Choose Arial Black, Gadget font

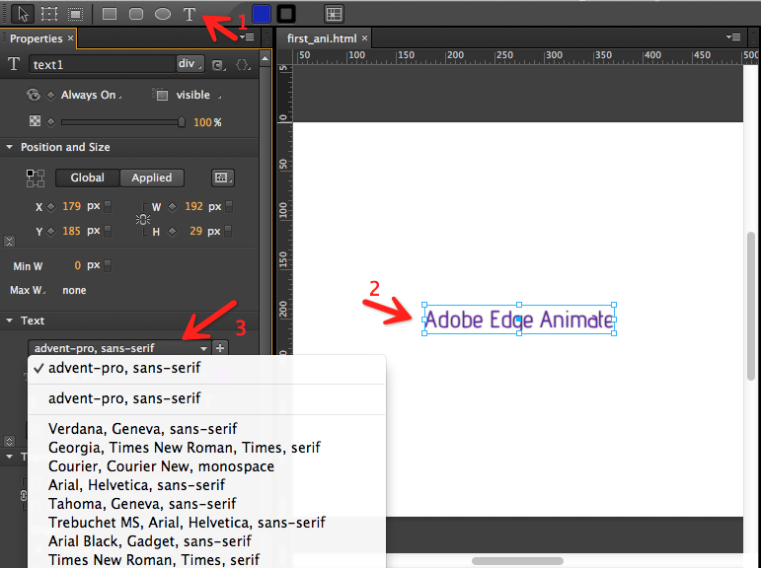[206, 541]
